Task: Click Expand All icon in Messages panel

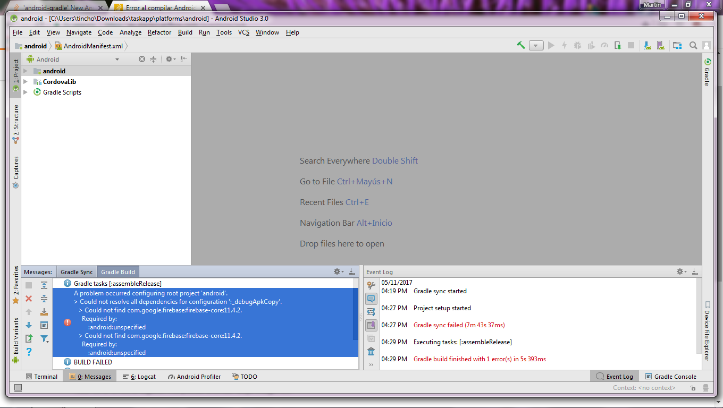Action: [x=44, y=285]
